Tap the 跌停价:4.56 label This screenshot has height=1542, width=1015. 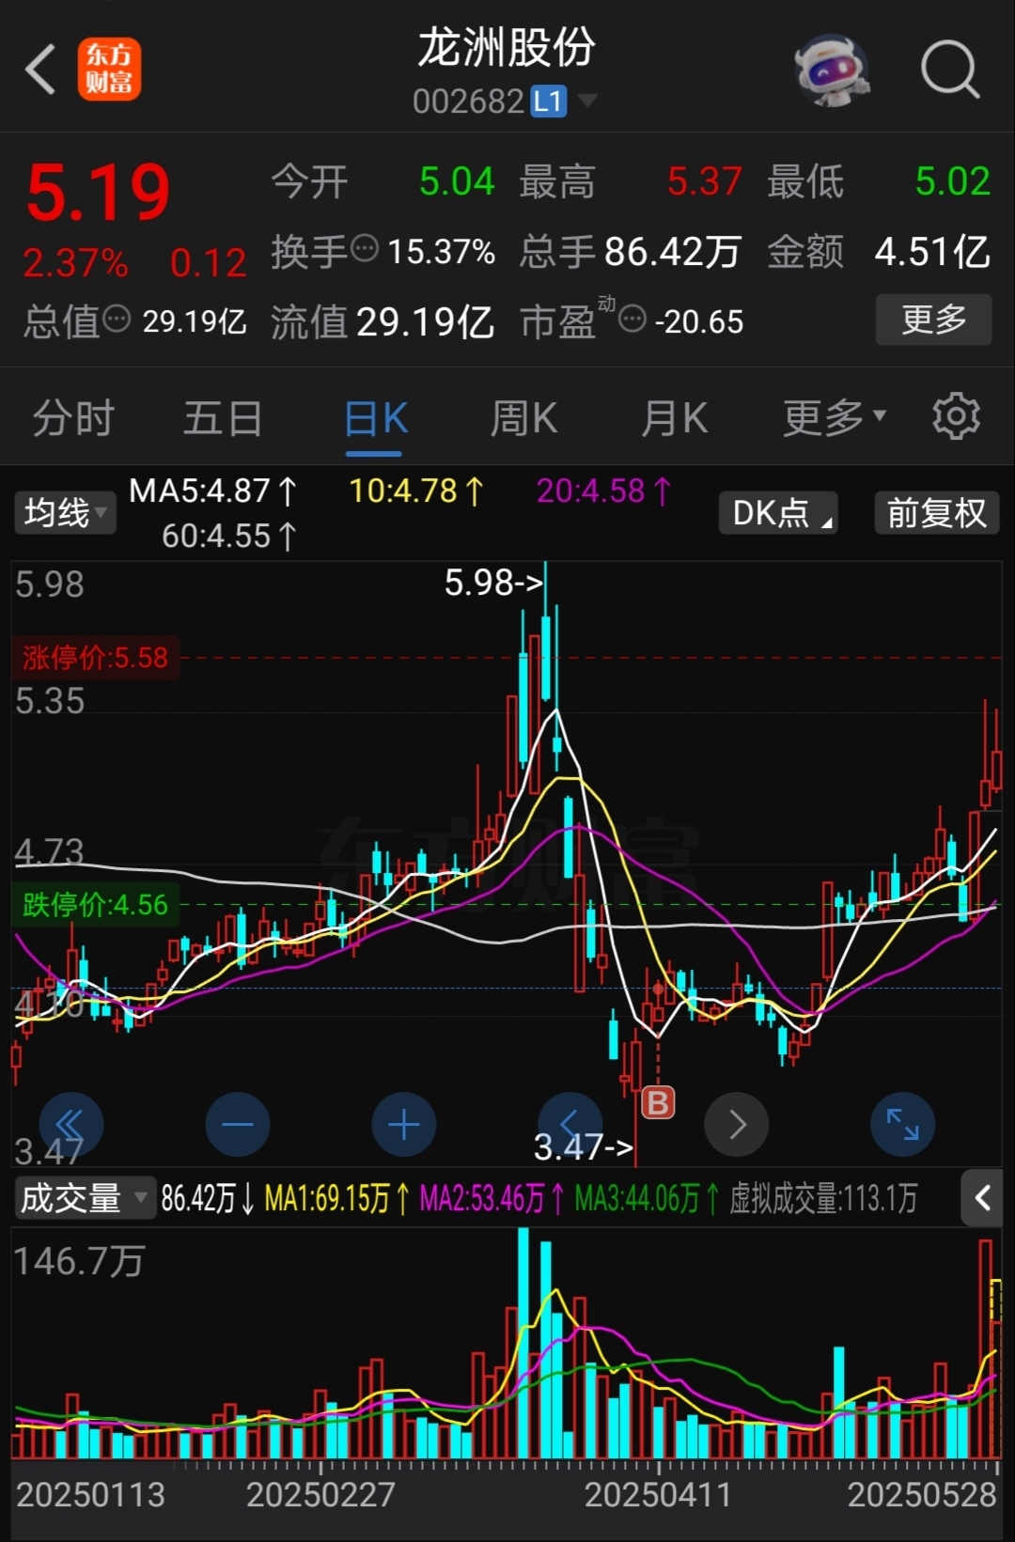(x=95, y=905)
